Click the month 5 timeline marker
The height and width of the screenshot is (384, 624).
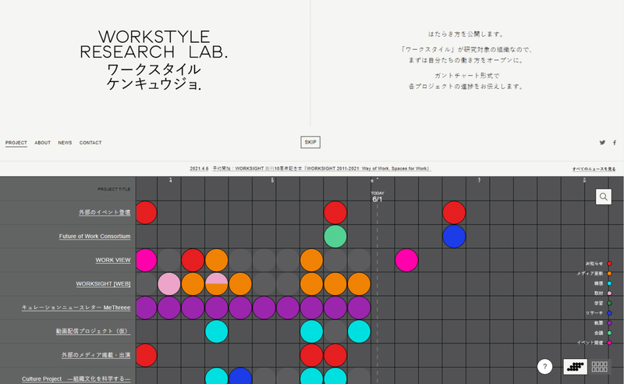pos(272,181)
